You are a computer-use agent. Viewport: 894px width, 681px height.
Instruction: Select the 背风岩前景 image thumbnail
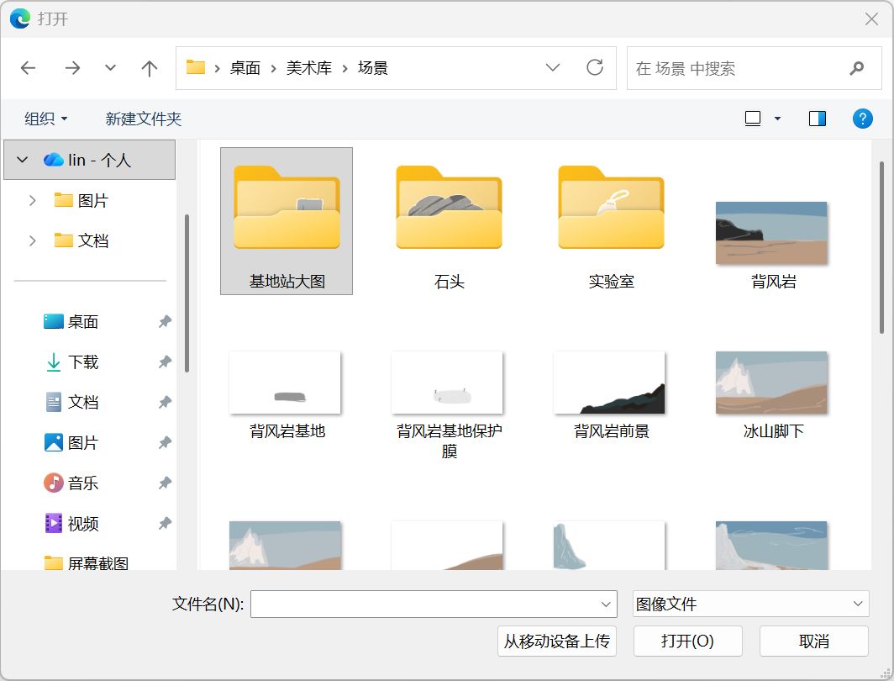609,383
